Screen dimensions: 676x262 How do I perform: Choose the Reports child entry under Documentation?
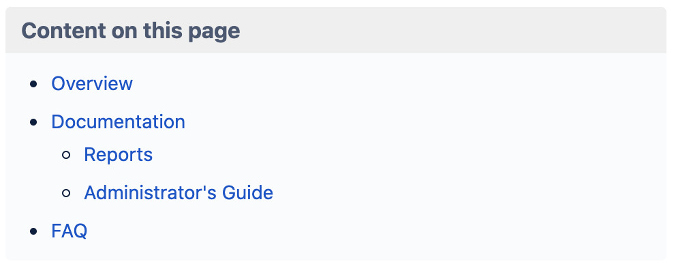tap(118, 154)
